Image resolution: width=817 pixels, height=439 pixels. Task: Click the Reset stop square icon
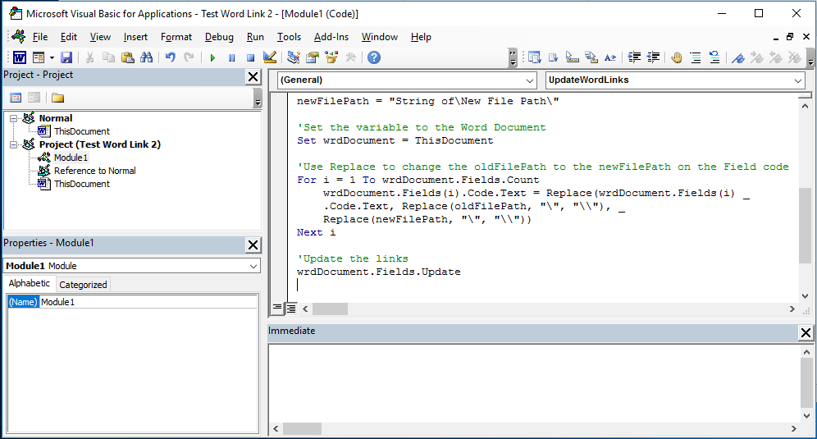pyautogui.click(x=251, y=57)
